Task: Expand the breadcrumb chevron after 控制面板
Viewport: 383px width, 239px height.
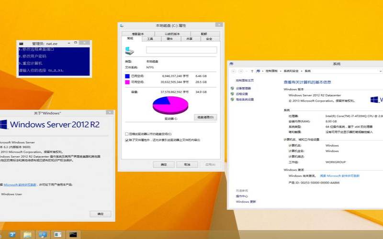Action: tap(281, 71)
